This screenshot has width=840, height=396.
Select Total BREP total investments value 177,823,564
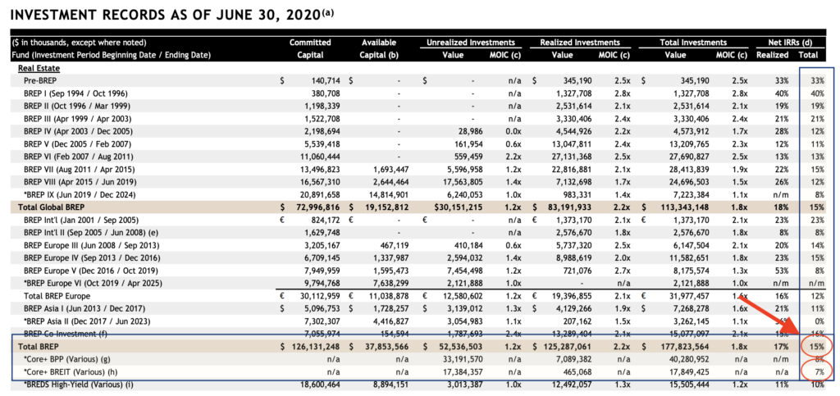point(686,347)
